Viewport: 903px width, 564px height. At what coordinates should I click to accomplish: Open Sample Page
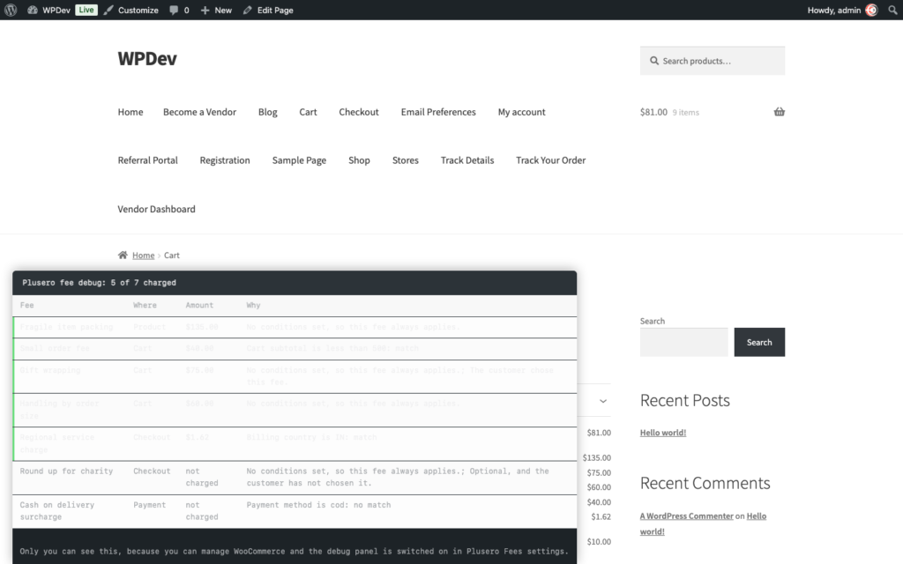299,160
